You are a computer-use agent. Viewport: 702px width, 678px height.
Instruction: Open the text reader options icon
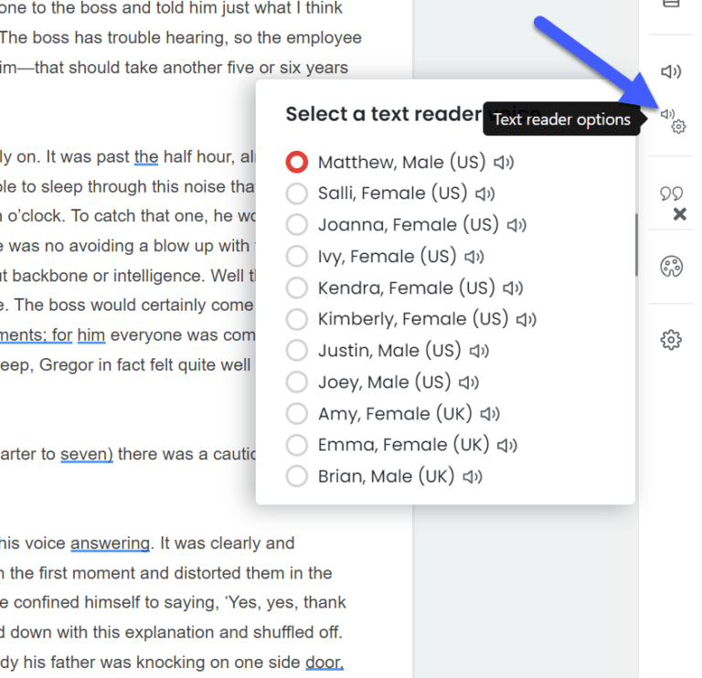pos(672,120)
